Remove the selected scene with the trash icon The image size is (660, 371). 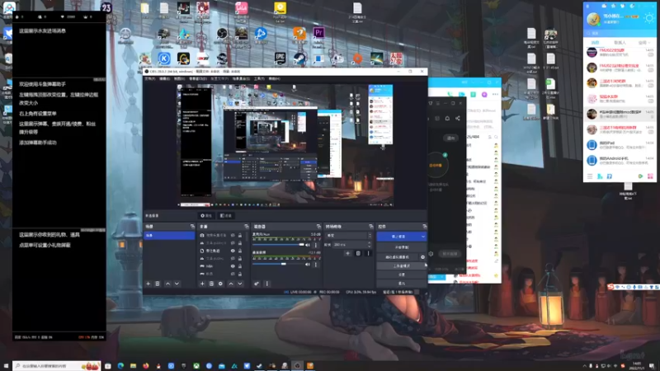(158, 284)
